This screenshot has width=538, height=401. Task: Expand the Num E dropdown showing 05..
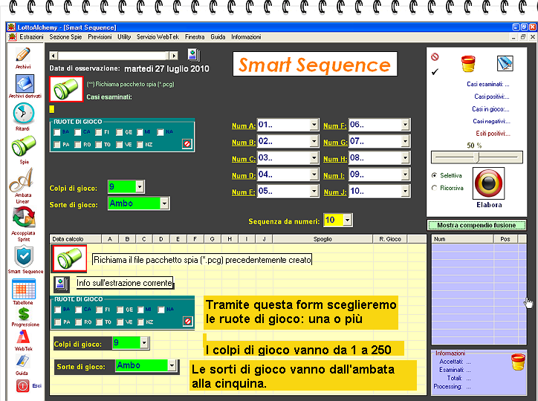(314, 191)
